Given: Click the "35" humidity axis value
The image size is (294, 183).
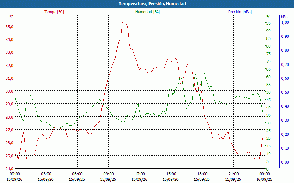Looking at the screenshot, I should (269, 115).
